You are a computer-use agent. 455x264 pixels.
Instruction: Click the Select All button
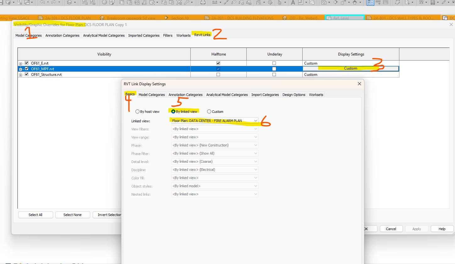click(36, 215)
